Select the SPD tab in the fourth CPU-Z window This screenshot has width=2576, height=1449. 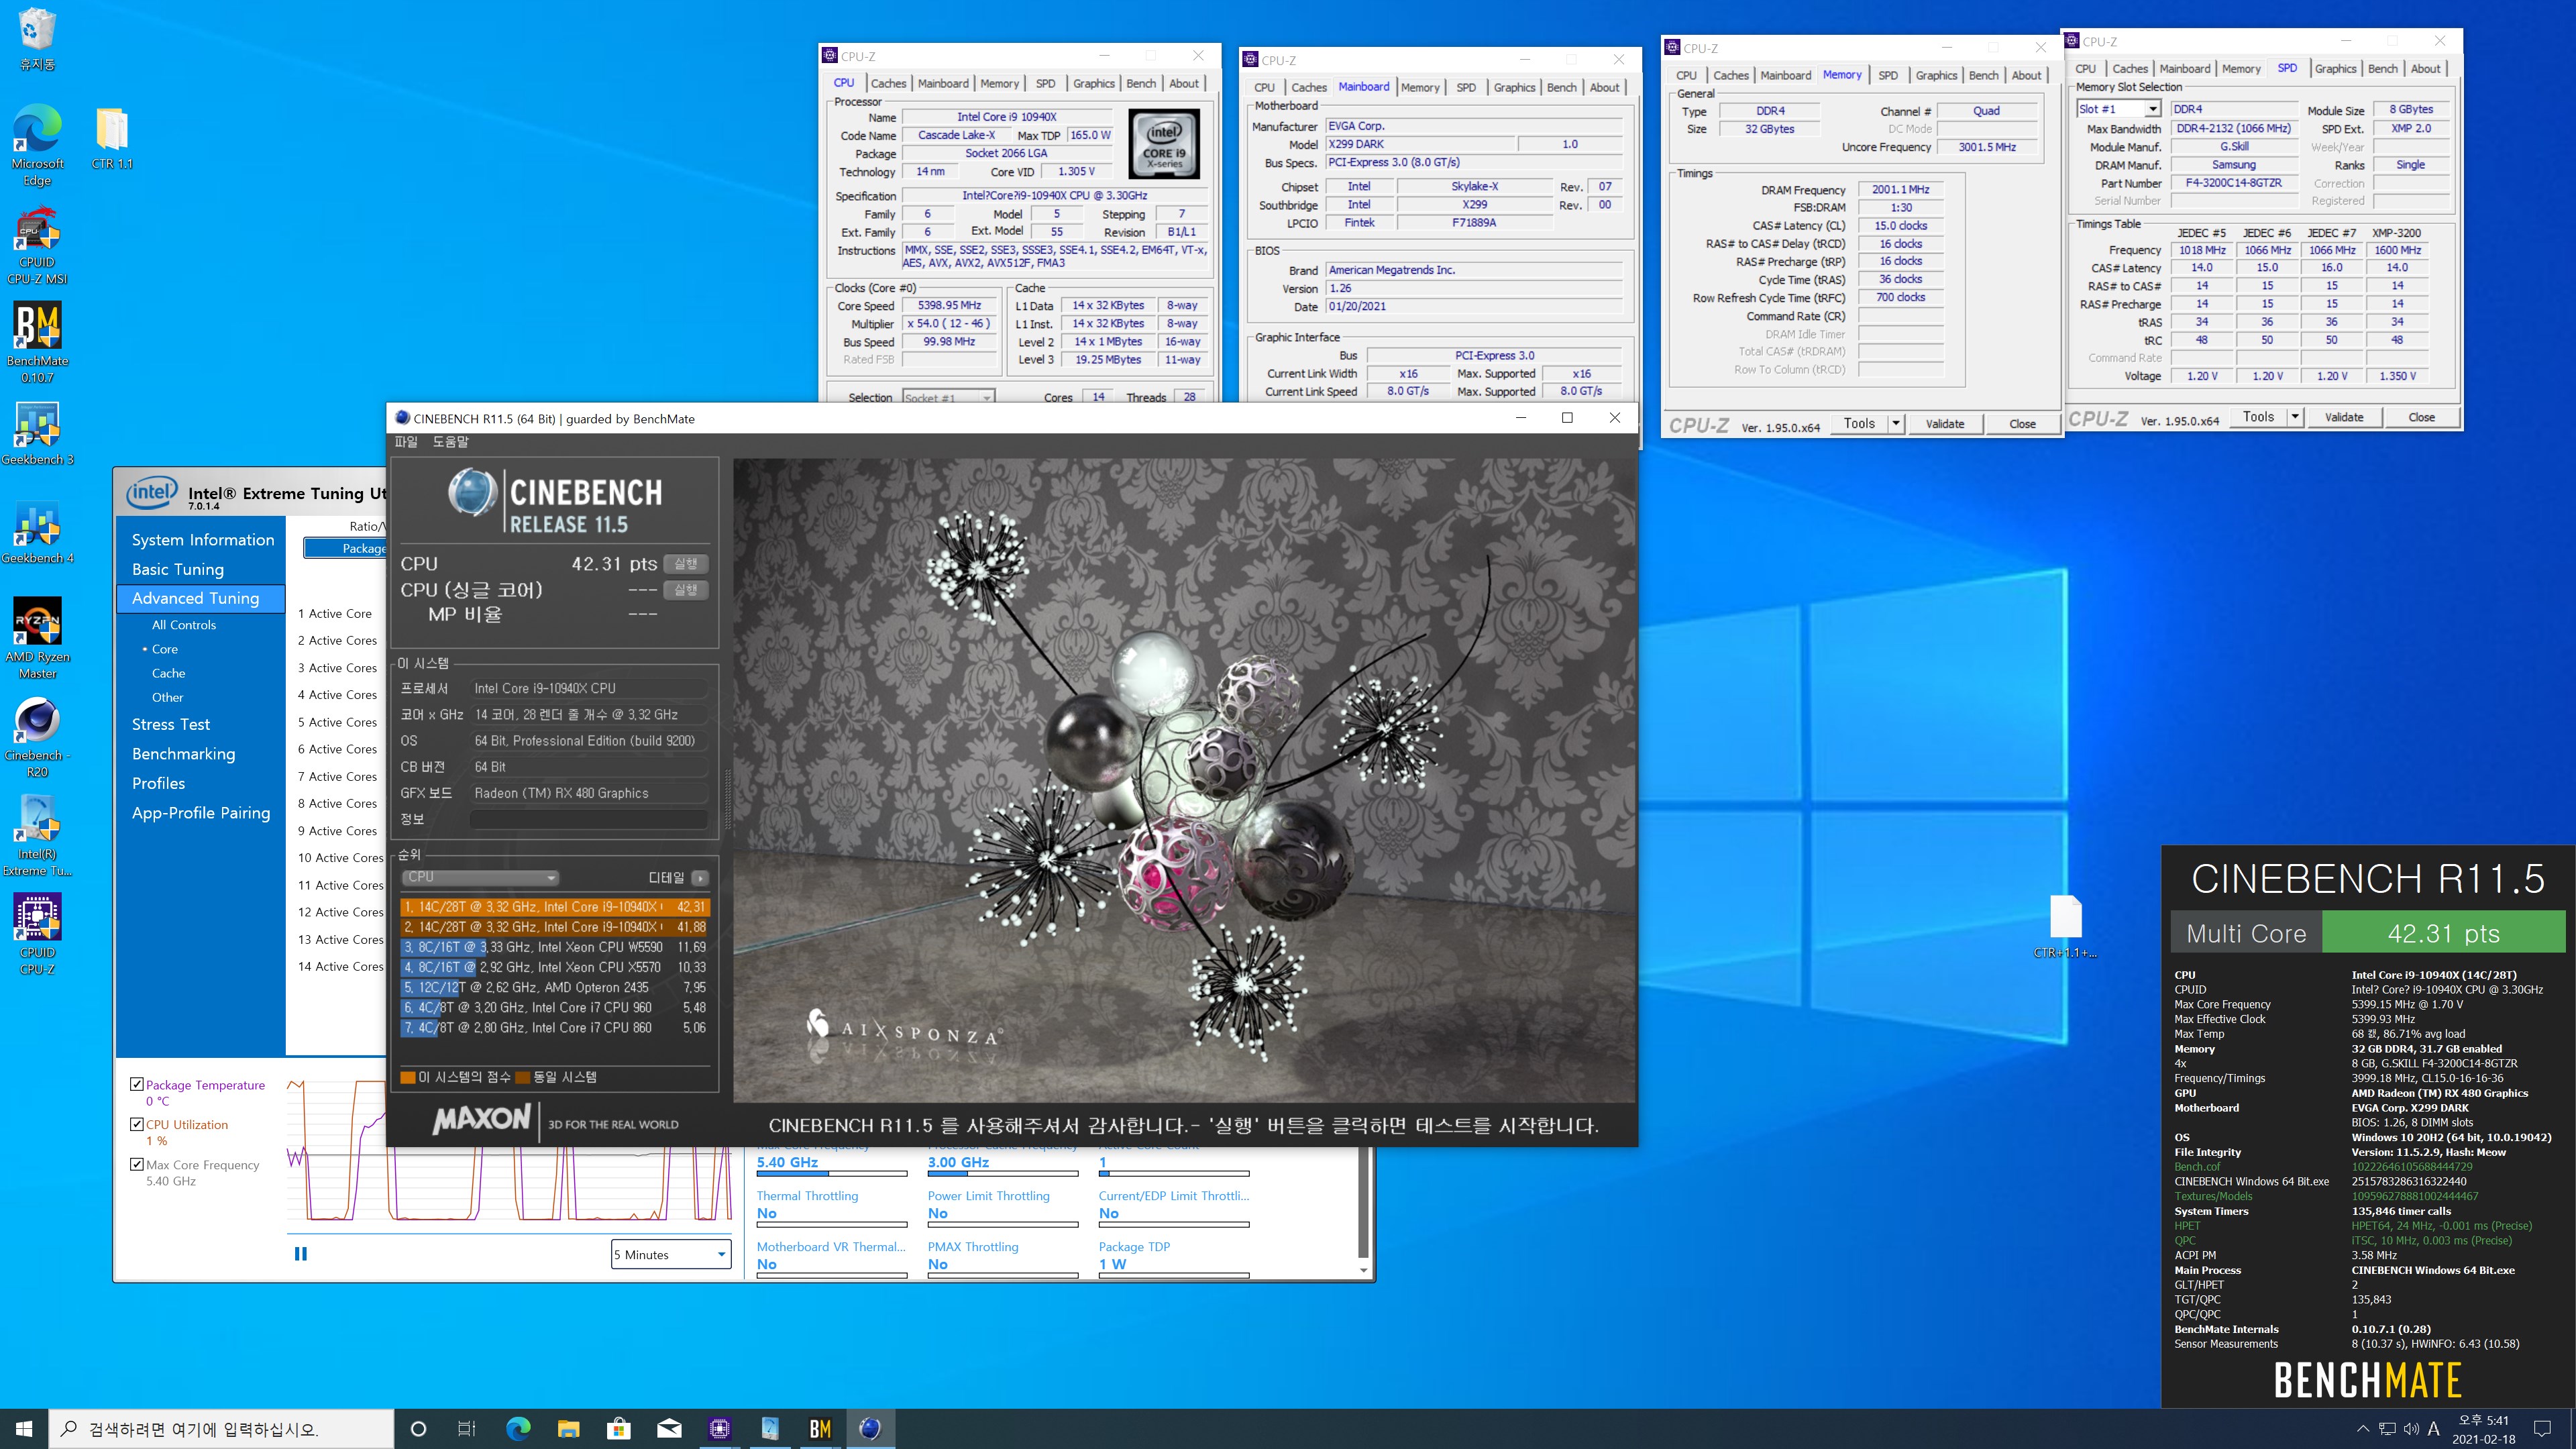(2287, 68)
